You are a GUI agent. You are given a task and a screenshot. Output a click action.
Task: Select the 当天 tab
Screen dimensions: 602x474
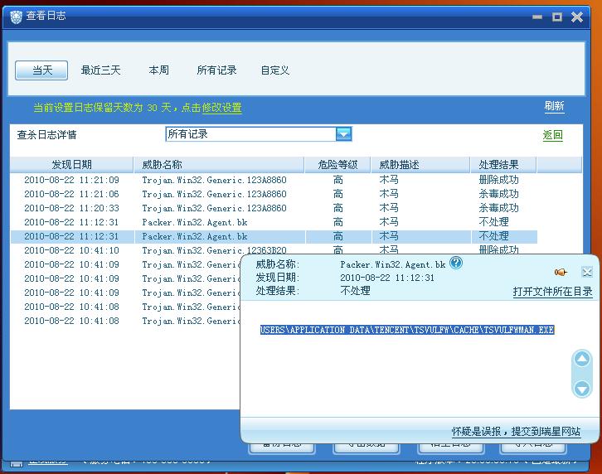[41, 70]
